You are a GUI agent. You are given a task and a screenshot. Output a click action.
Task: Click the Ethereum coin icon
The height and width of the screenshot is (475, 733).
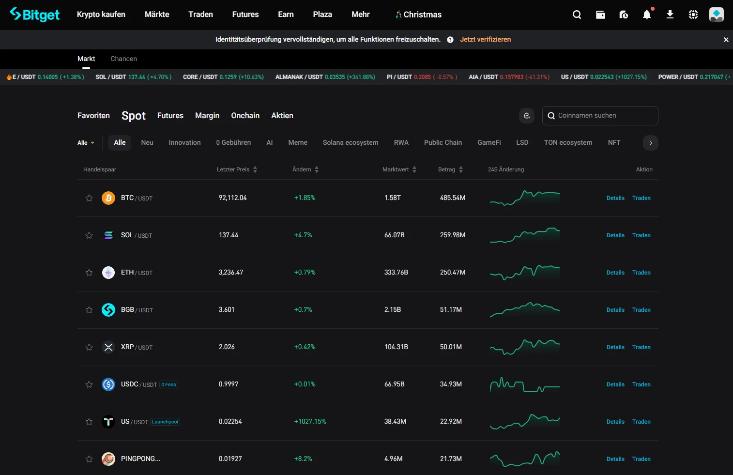(x=108, y=273)
